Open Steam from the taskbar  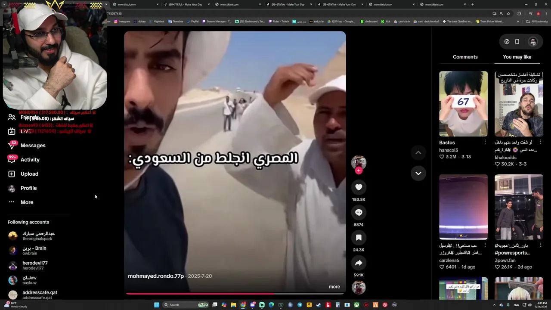click(x=319, y=305)
